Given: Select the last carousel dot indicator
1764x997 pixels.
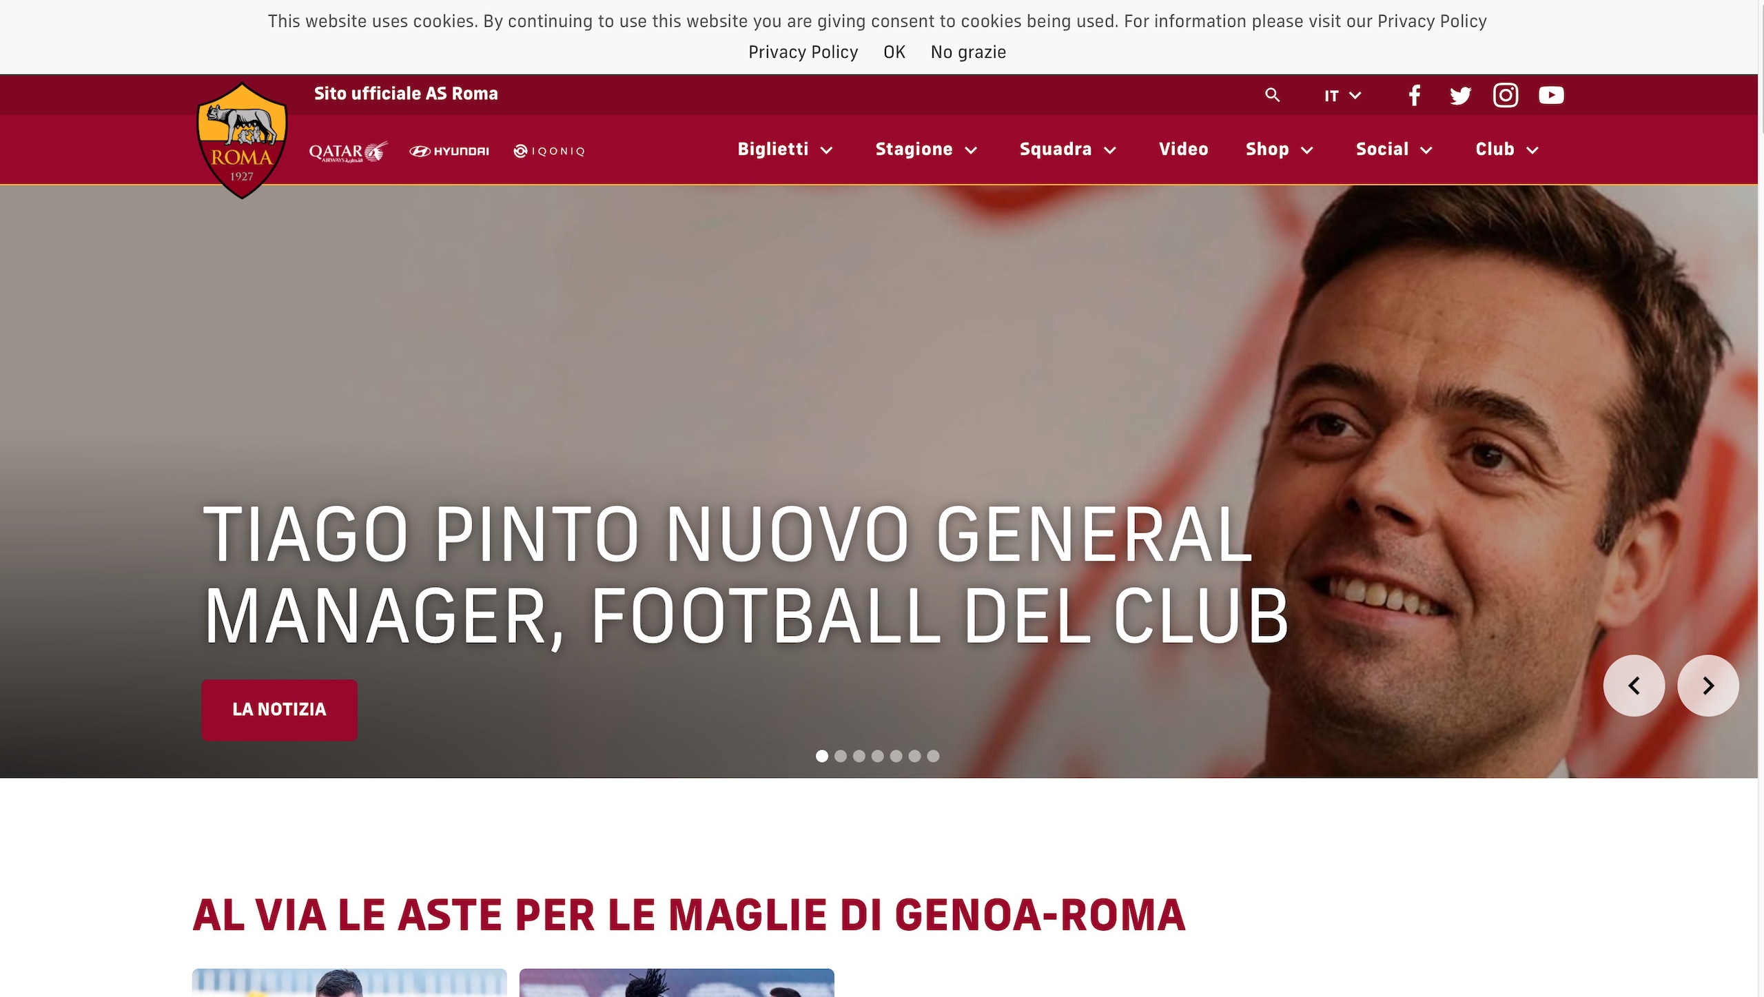Looking at the screenshot, I should pos(933,756).
